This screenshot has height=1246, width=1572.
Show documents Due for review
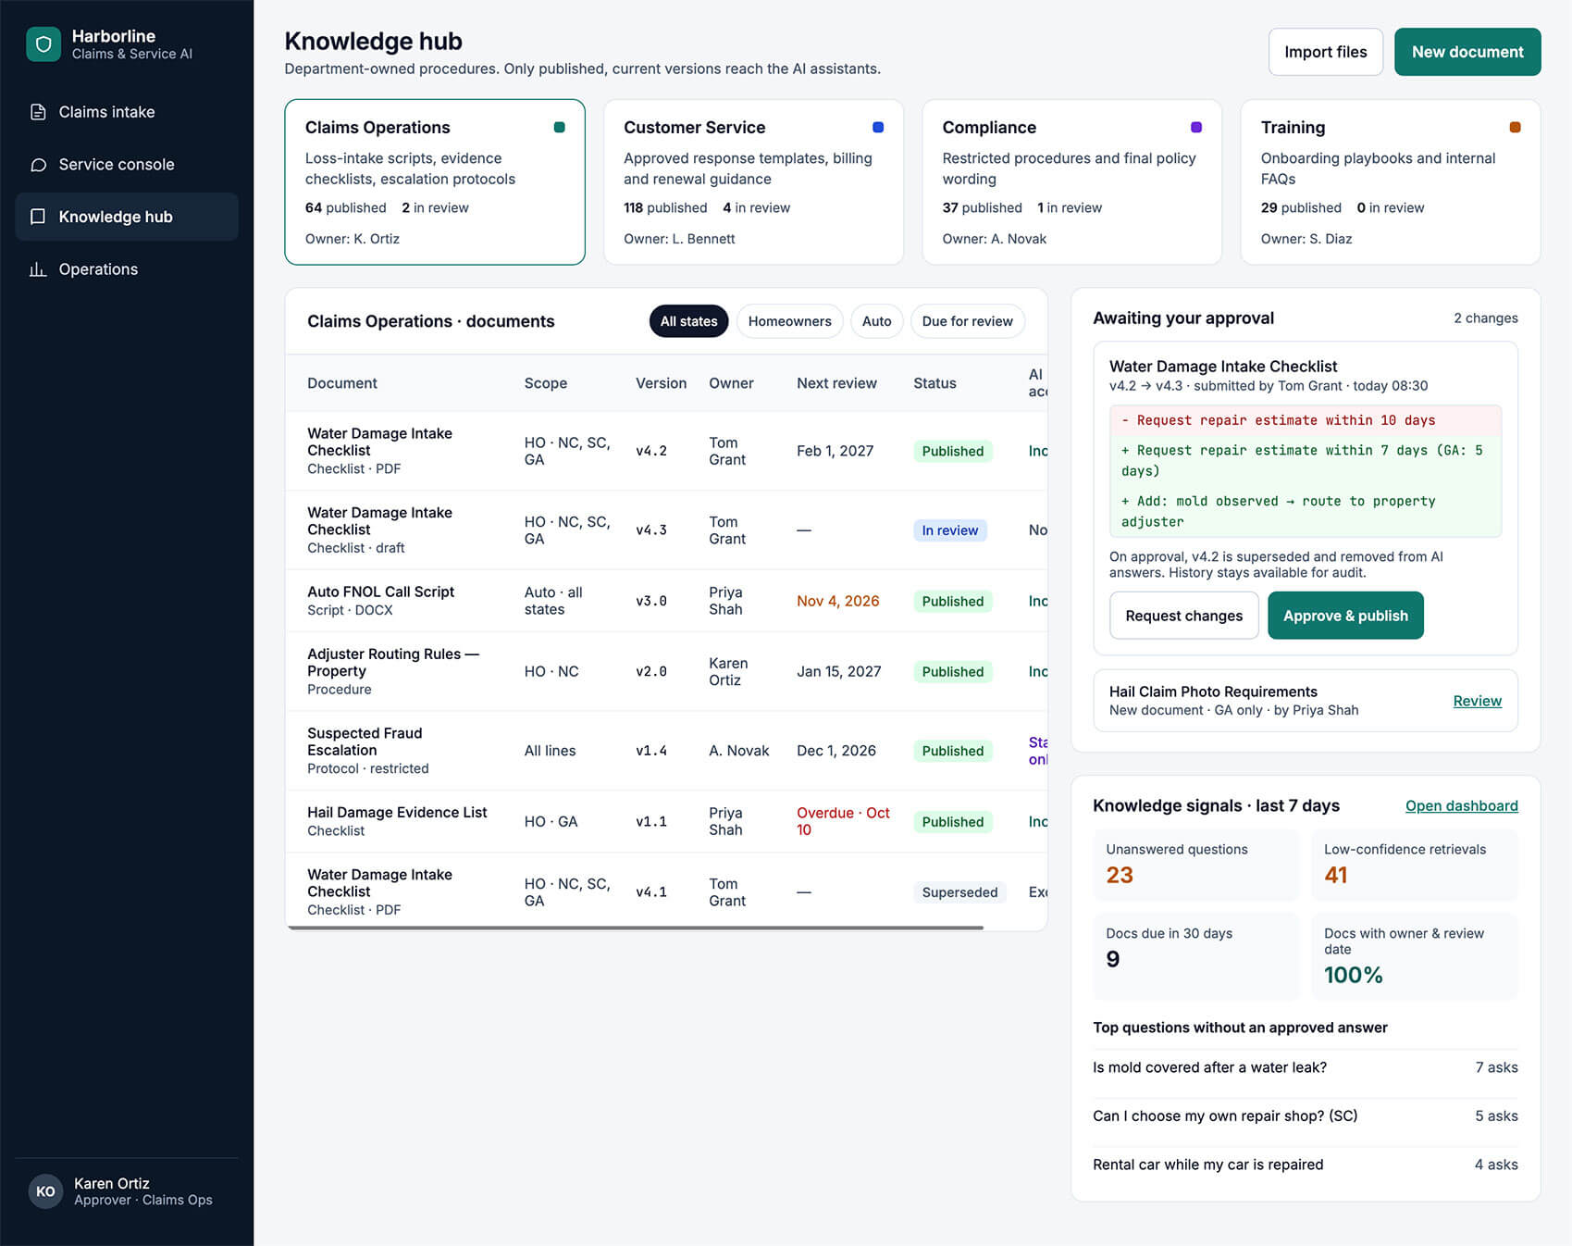[x=967, y=321]
